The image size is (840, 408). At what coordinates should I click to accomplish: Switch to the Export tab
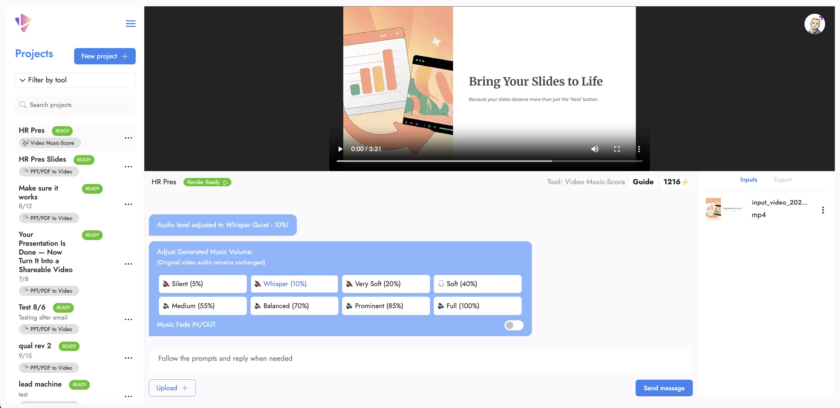(783, 180)
